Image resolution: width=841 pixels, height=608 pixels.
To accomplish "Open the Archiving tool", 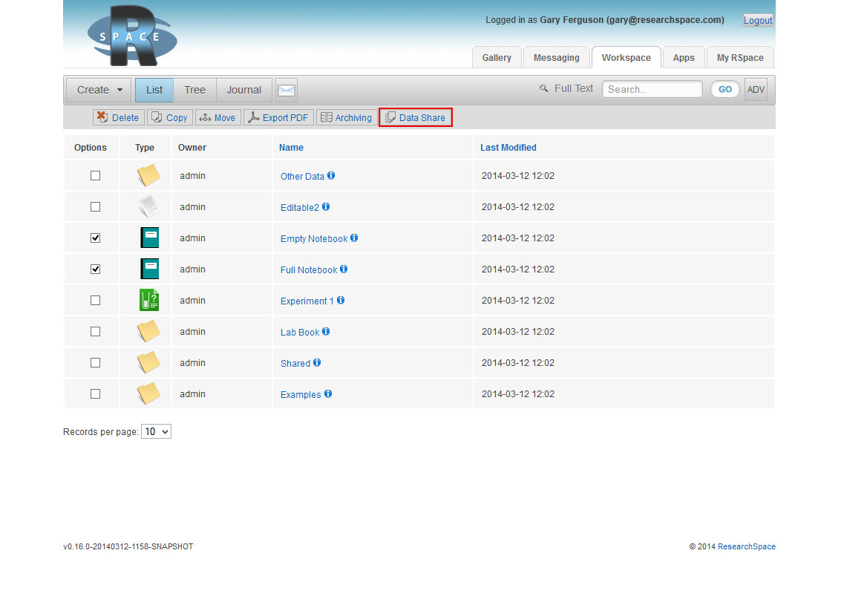I will coord(347,117).
